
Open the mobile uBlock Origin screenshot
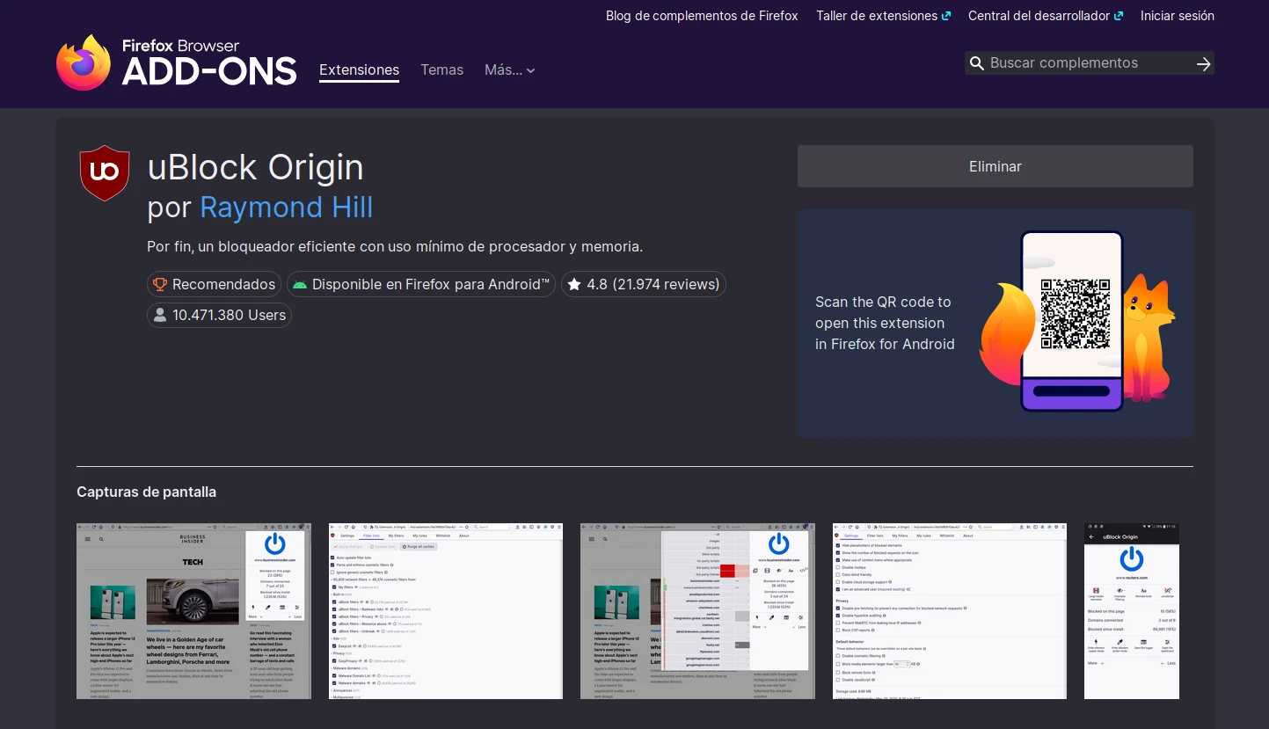pos(1132,611)
